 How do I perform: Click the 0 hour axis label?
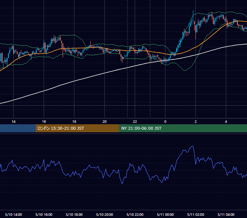click(165, 122)
